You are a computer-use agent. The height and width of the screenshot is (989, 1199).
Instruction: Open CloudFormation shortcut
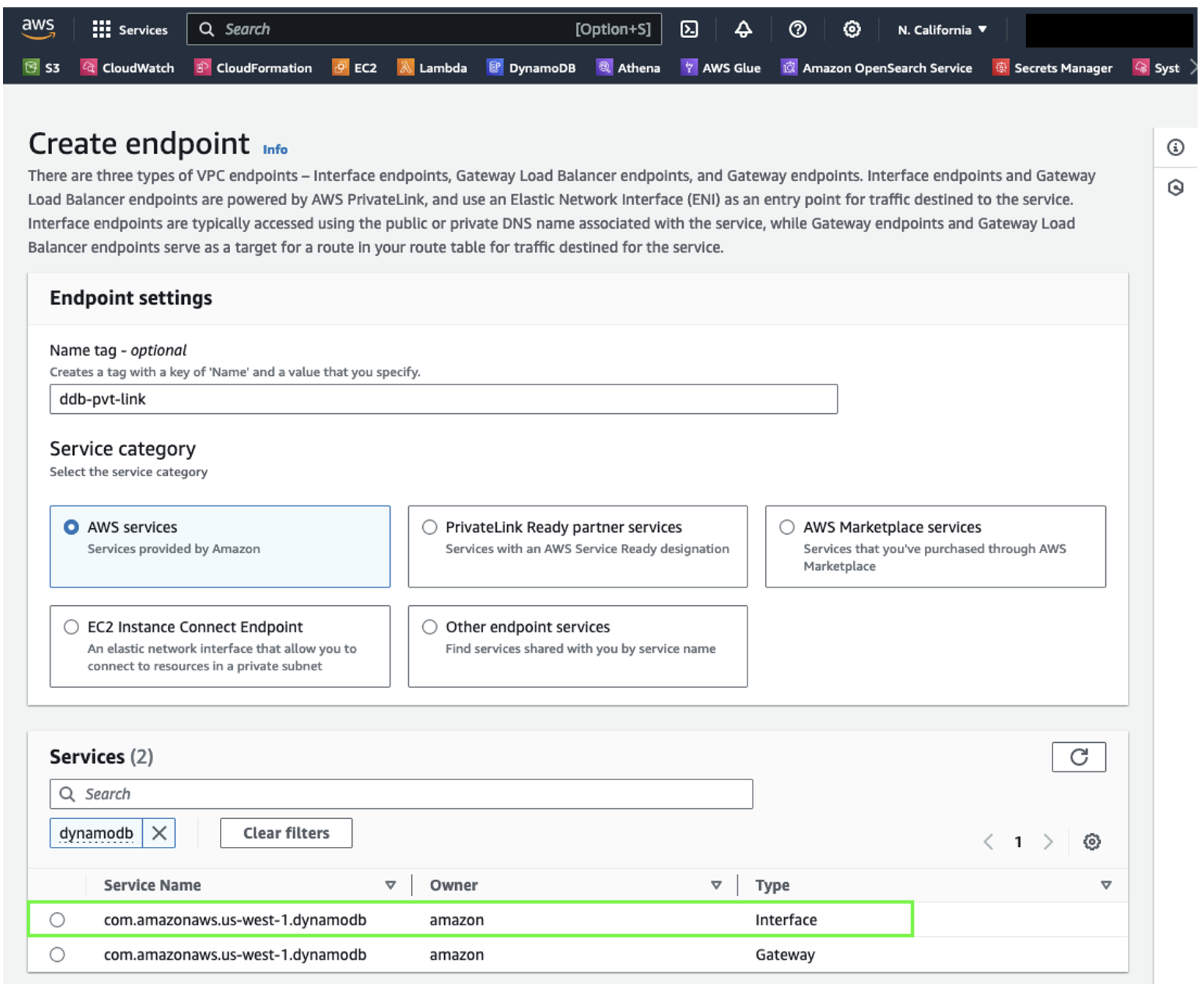point(254,68)
